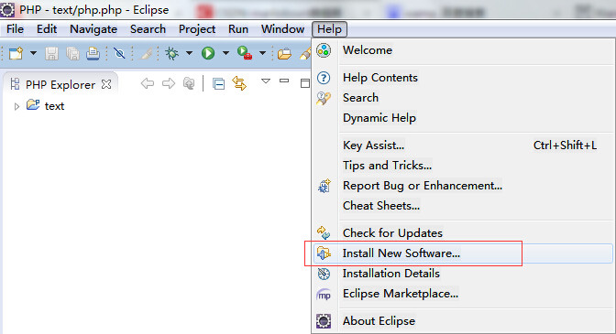Screen dimensions: 616x334
Task: Open the Window menu
Action: pos(282,29)
